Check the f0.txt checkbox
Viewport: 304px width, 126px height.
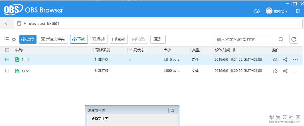tap(7, 71)
